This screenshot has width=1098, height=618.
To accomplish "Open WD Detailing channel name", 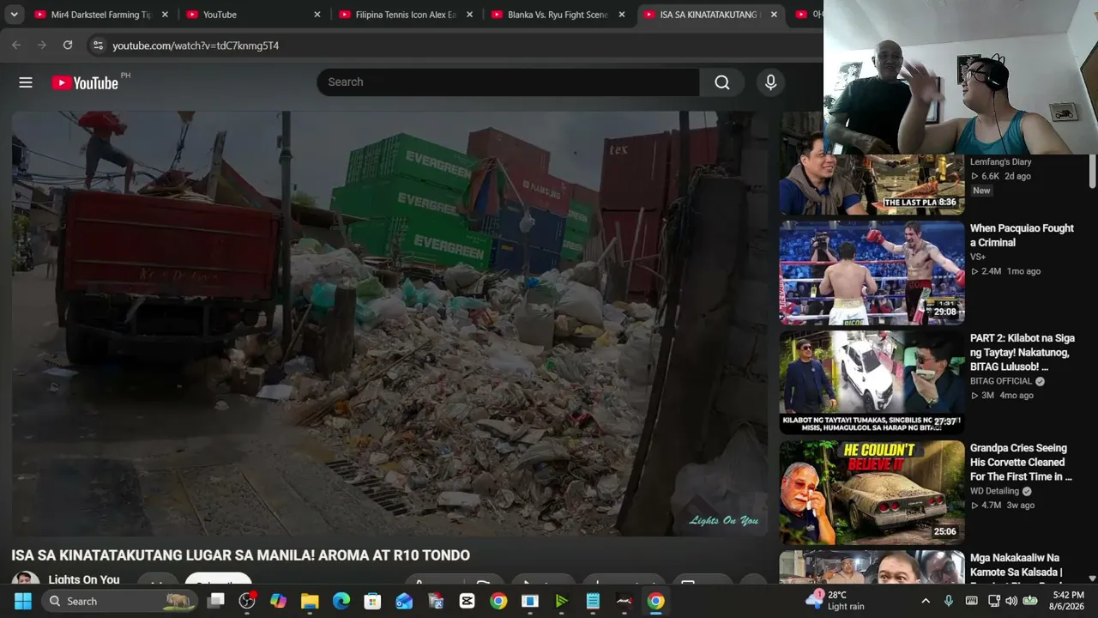I will [994, 491].
